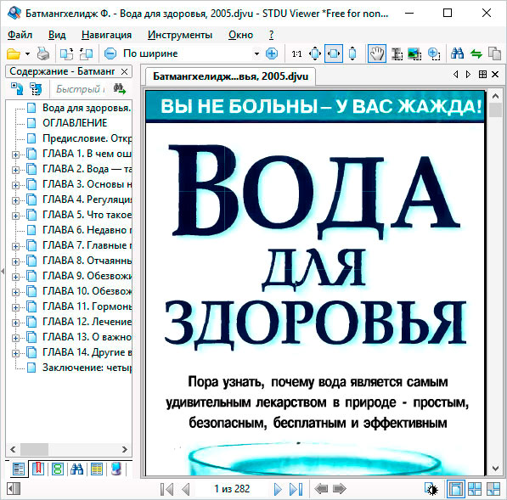Navigate back in view history
The width and height of the screenshot is (507, 500).
321,489
